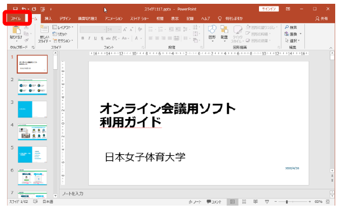This screenshot has width=339, height=211.
Task: Start slideshow from beginning quick access icon
Action: pyautogui.click(x=43, y=9)
